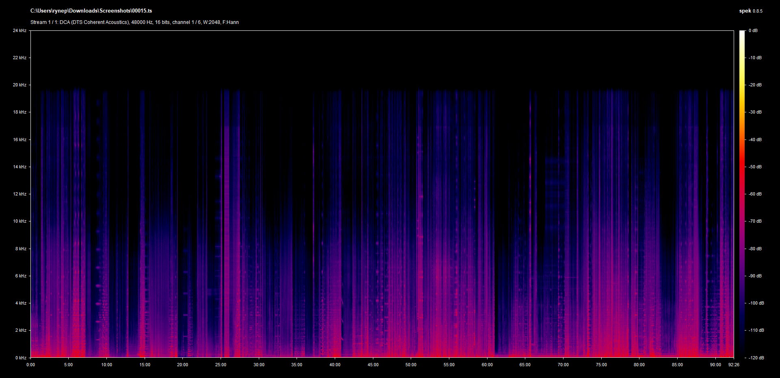780x378 pixels.
Task: Select the 20 kHz frequency axis label
Action: point(19,85)
